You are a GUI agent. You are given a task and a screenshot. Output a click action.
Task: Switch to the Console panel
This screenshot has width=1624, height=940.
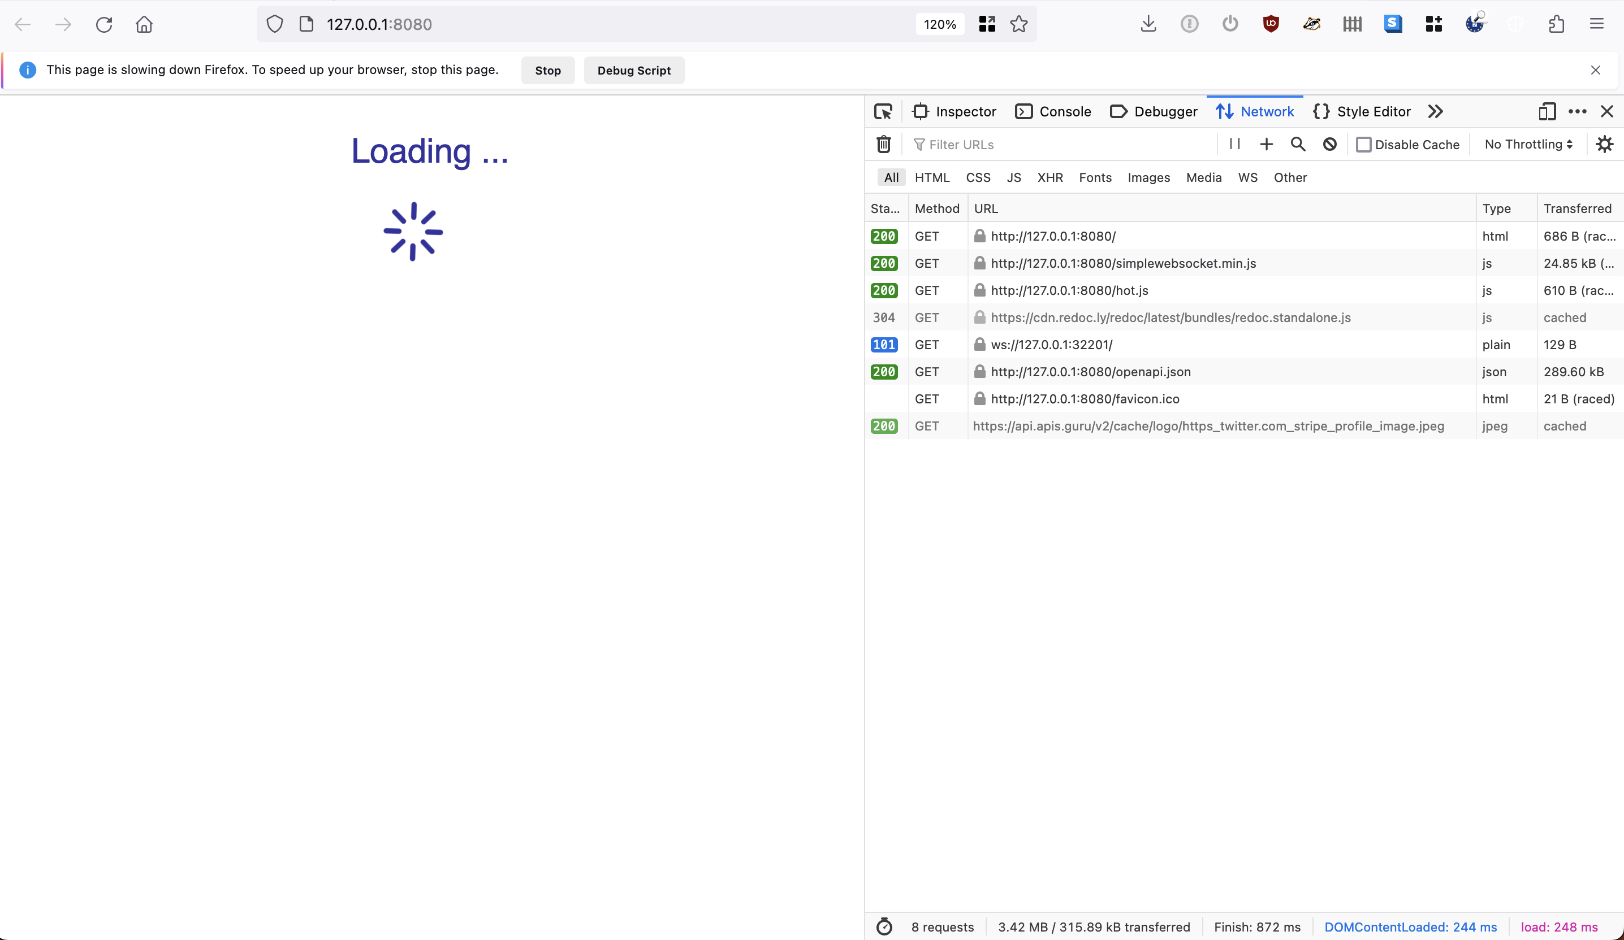(x=1053, y=111)
